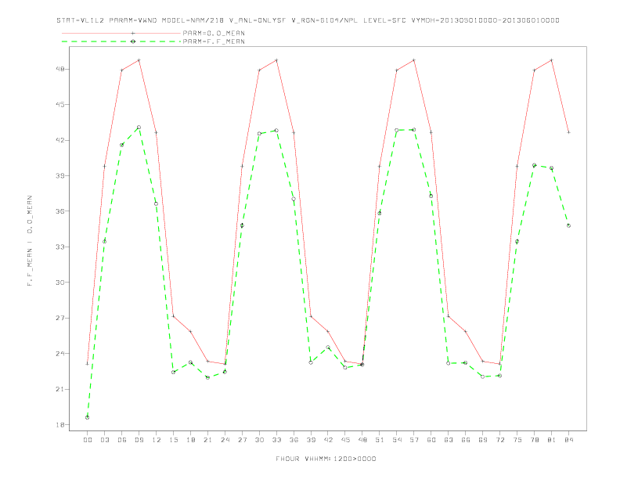Viewport: 620px width, 479px height.
Task: Select green F.F_MEAN data point at hour 84
Action: (x=568, y=225)
